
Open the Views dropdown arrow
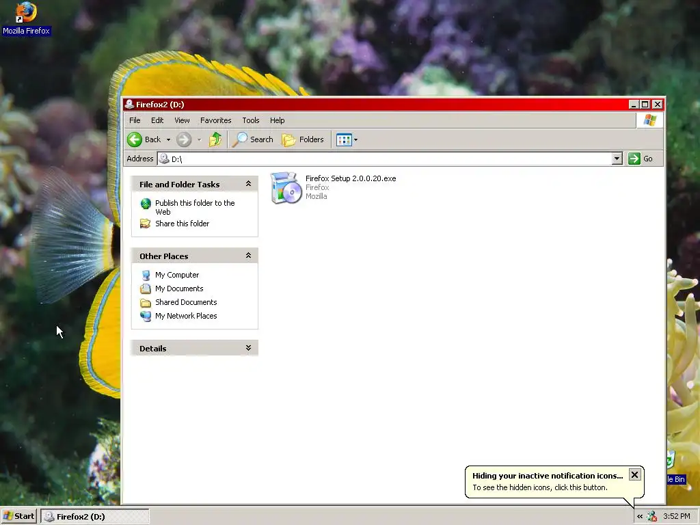click(355, 139)
